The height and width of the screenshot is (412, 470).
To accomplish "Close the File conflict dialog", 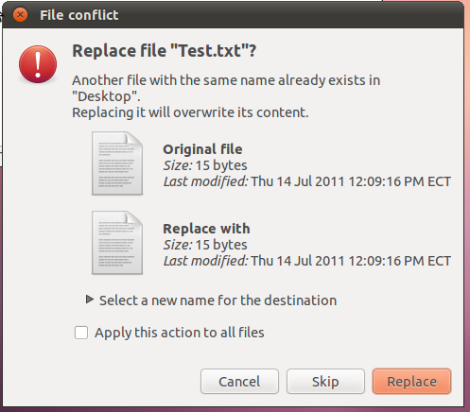I will [20, 15].
